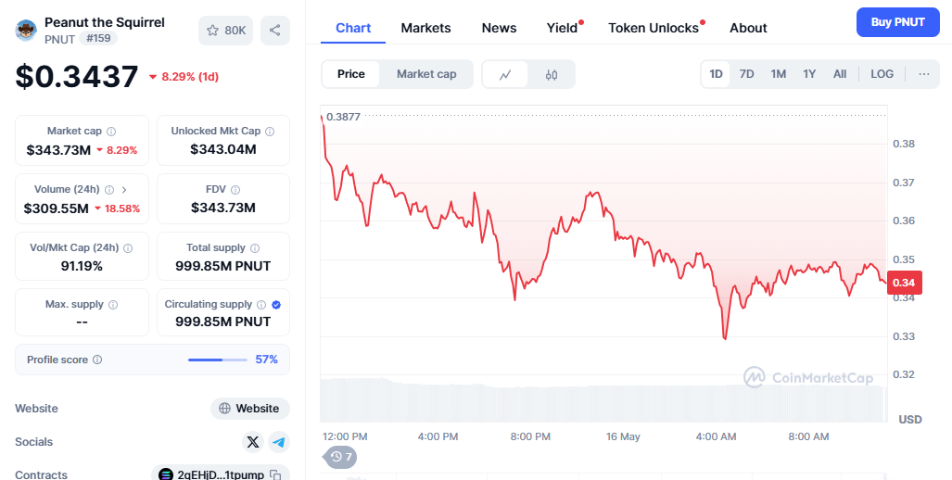Expand the Volume (24h) details arrow
Screen dimensions: 952x480
pyautogui.click(x=124, y=189)
